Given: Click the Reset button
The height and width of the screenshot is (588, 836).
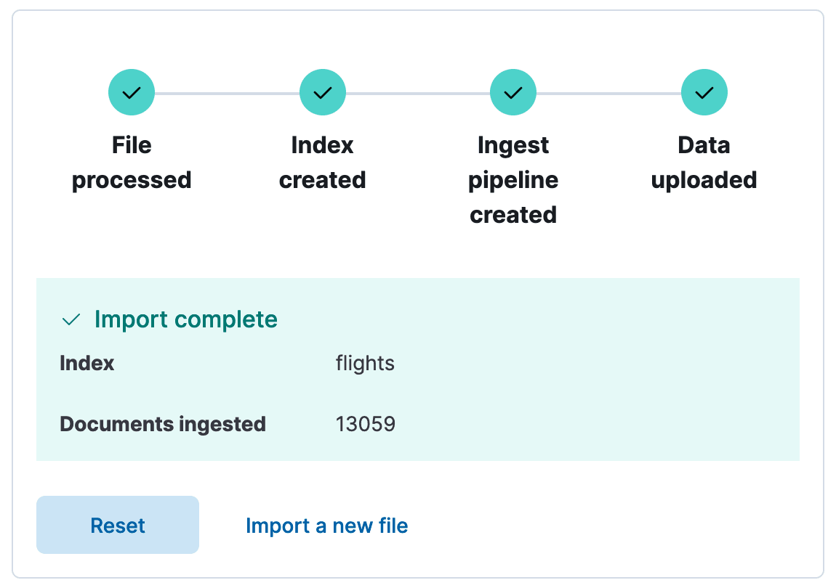Looking at the screenshot, I should 117,525.
